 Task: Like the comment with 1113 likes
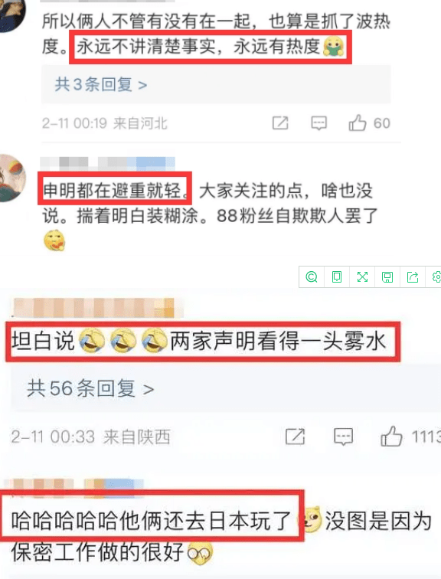click(x=391, y=437)
